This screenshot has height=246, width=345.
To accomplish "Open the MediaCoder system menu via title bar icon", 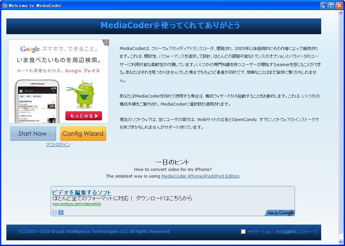I will tap(5, 5).
